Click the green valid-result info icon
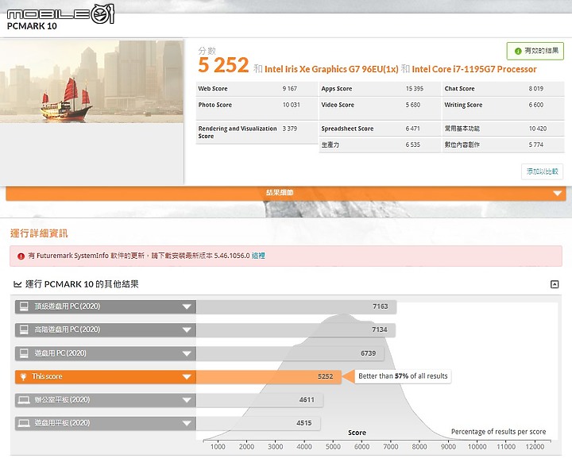Viewport: 572px width, 462px height. click(x=518, y=51)
